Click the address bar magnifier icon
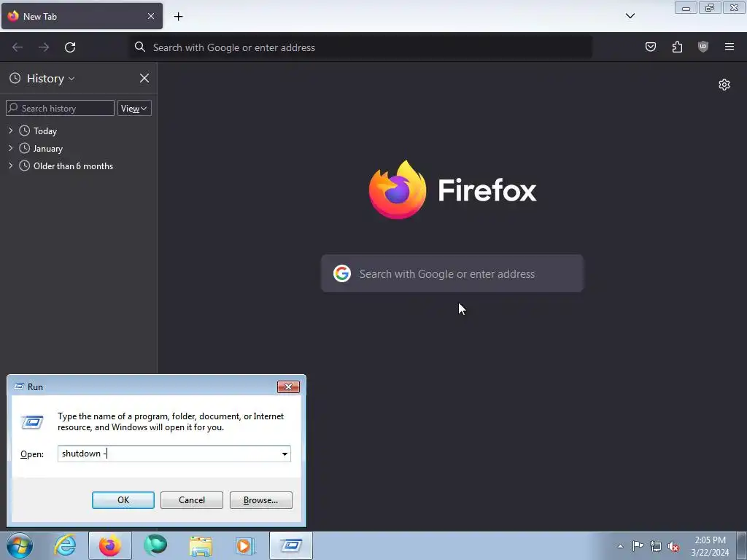747x560 pixels. (x=139, y=47)
